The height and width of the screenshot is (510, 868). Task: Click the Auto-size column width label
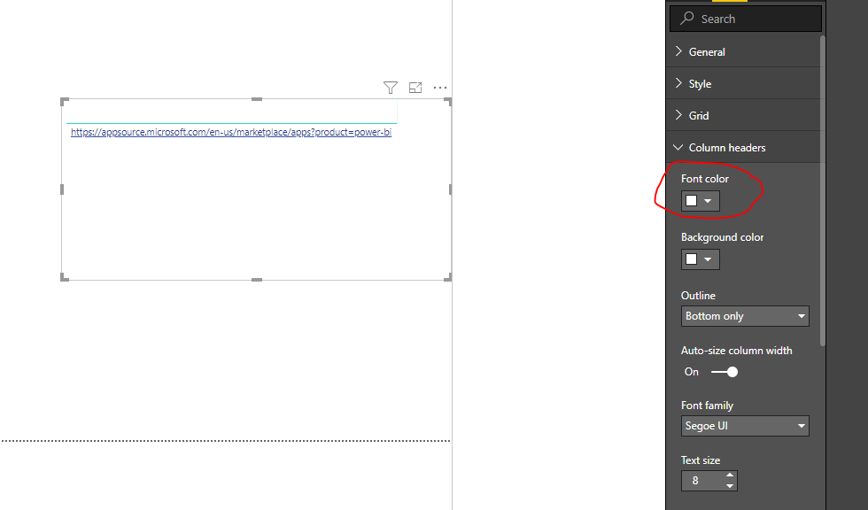(736, 351)
